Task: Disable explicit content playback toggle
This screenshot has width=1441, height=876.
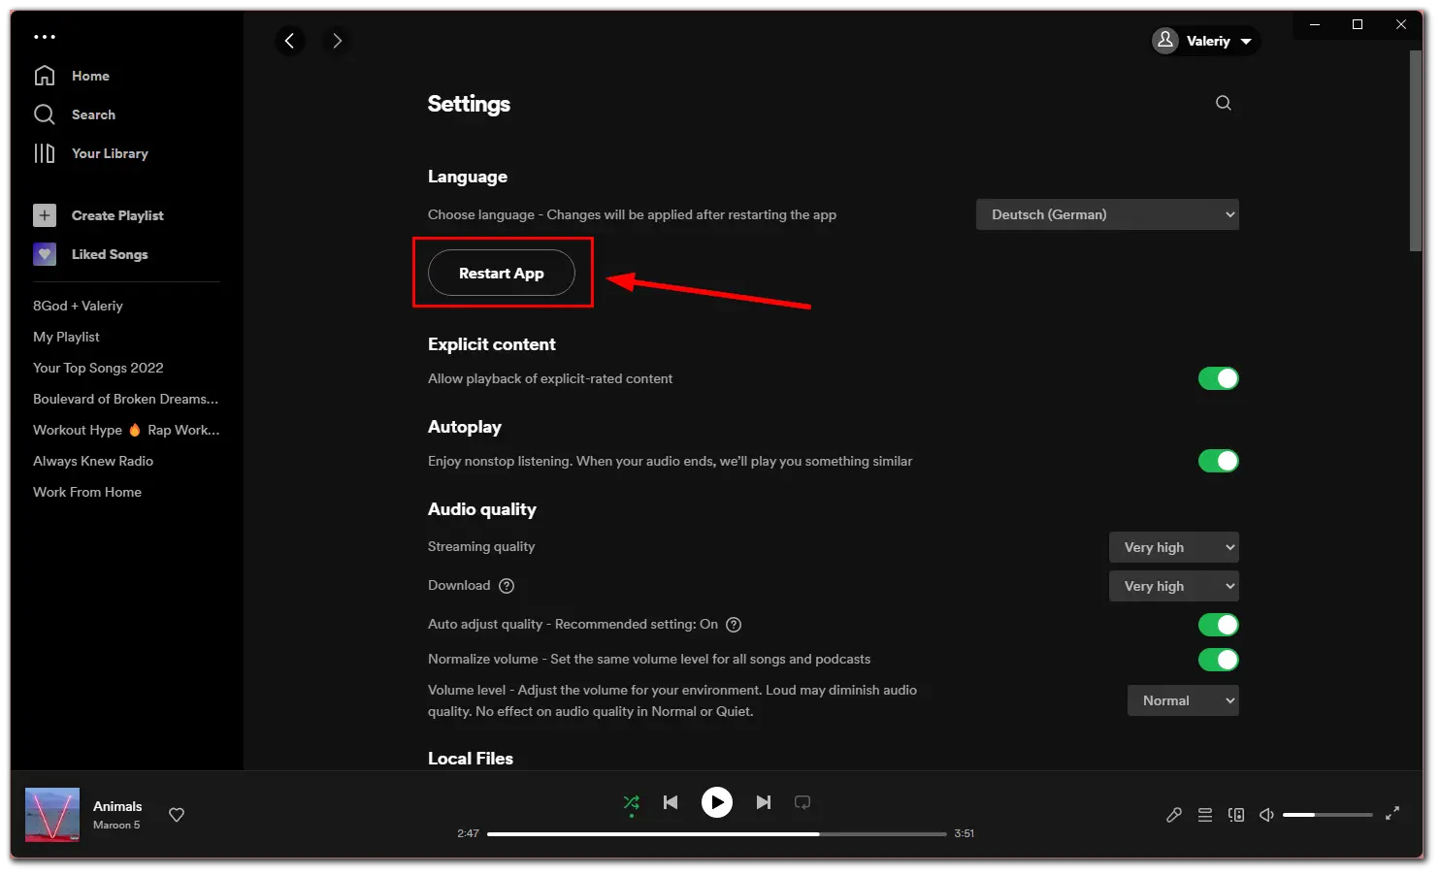Action: pyautogui.click(x=1218, y=378)
